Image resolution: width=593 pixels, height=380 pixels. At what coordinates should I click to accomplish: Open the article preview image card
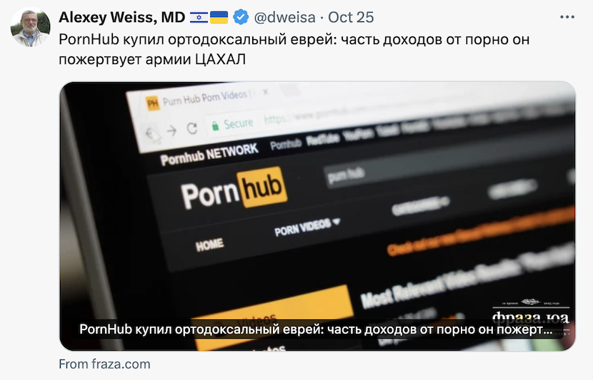[318, 216]
